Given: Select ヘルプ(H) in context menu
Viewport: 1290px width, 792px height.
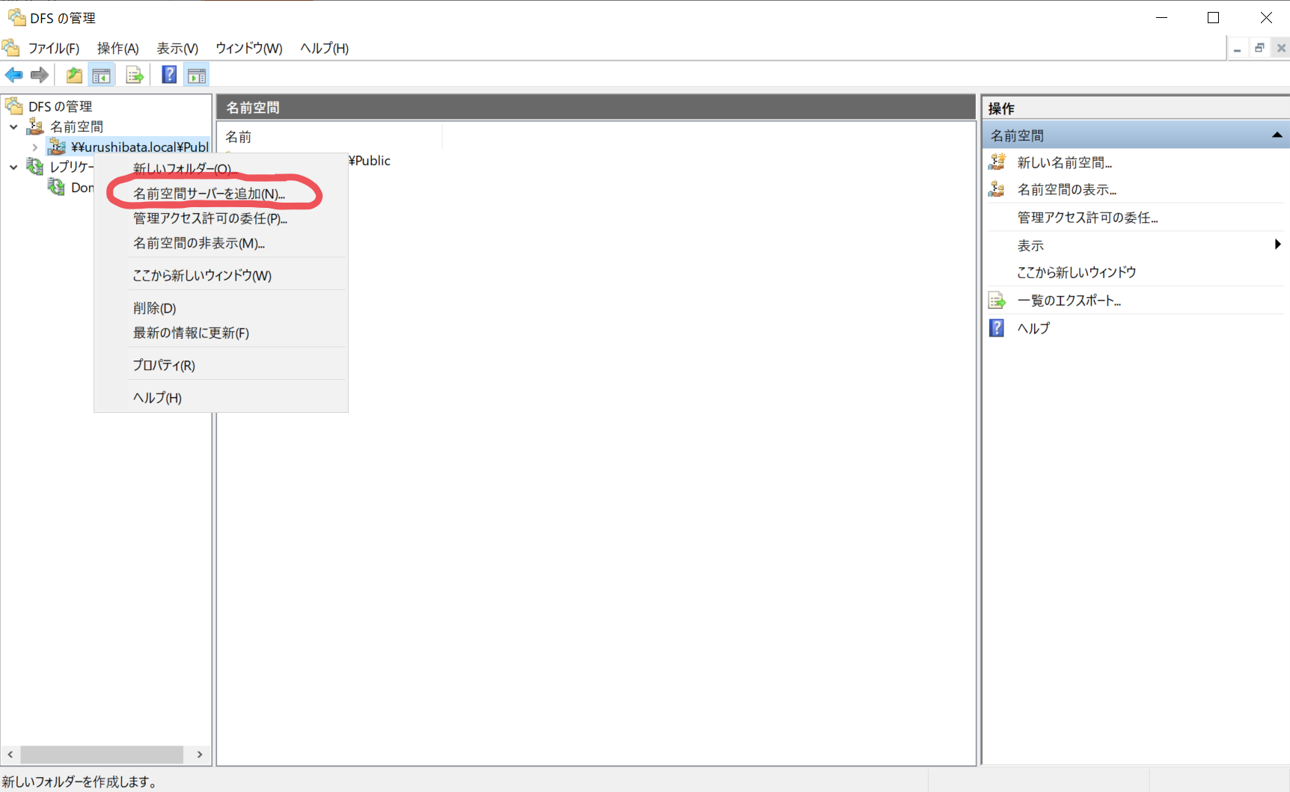Looking at the screenshot, I should tap(221, 397).
